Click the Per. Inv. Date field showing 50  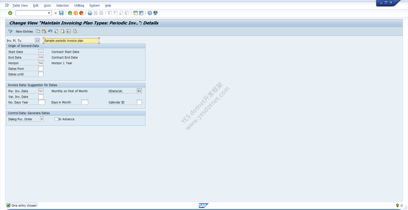point(41,91)
